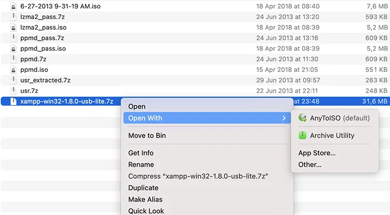
Task: Click size value 248 KB
Action: (376, 91)
